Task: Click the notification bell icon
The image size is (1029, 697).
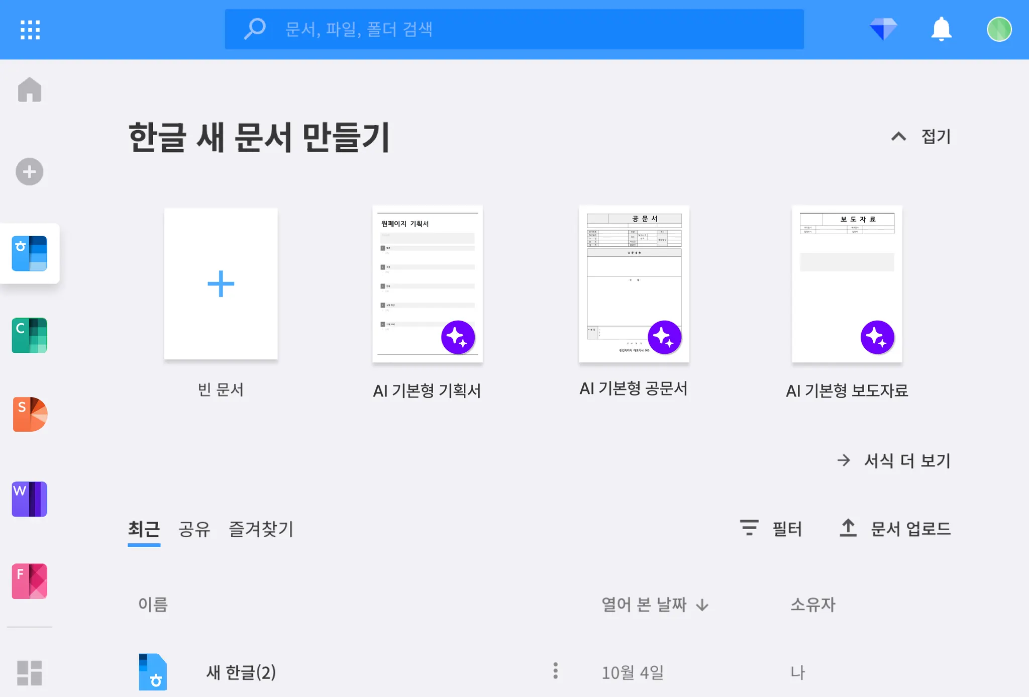Action: pyautogui.click(x=941, y=29)
